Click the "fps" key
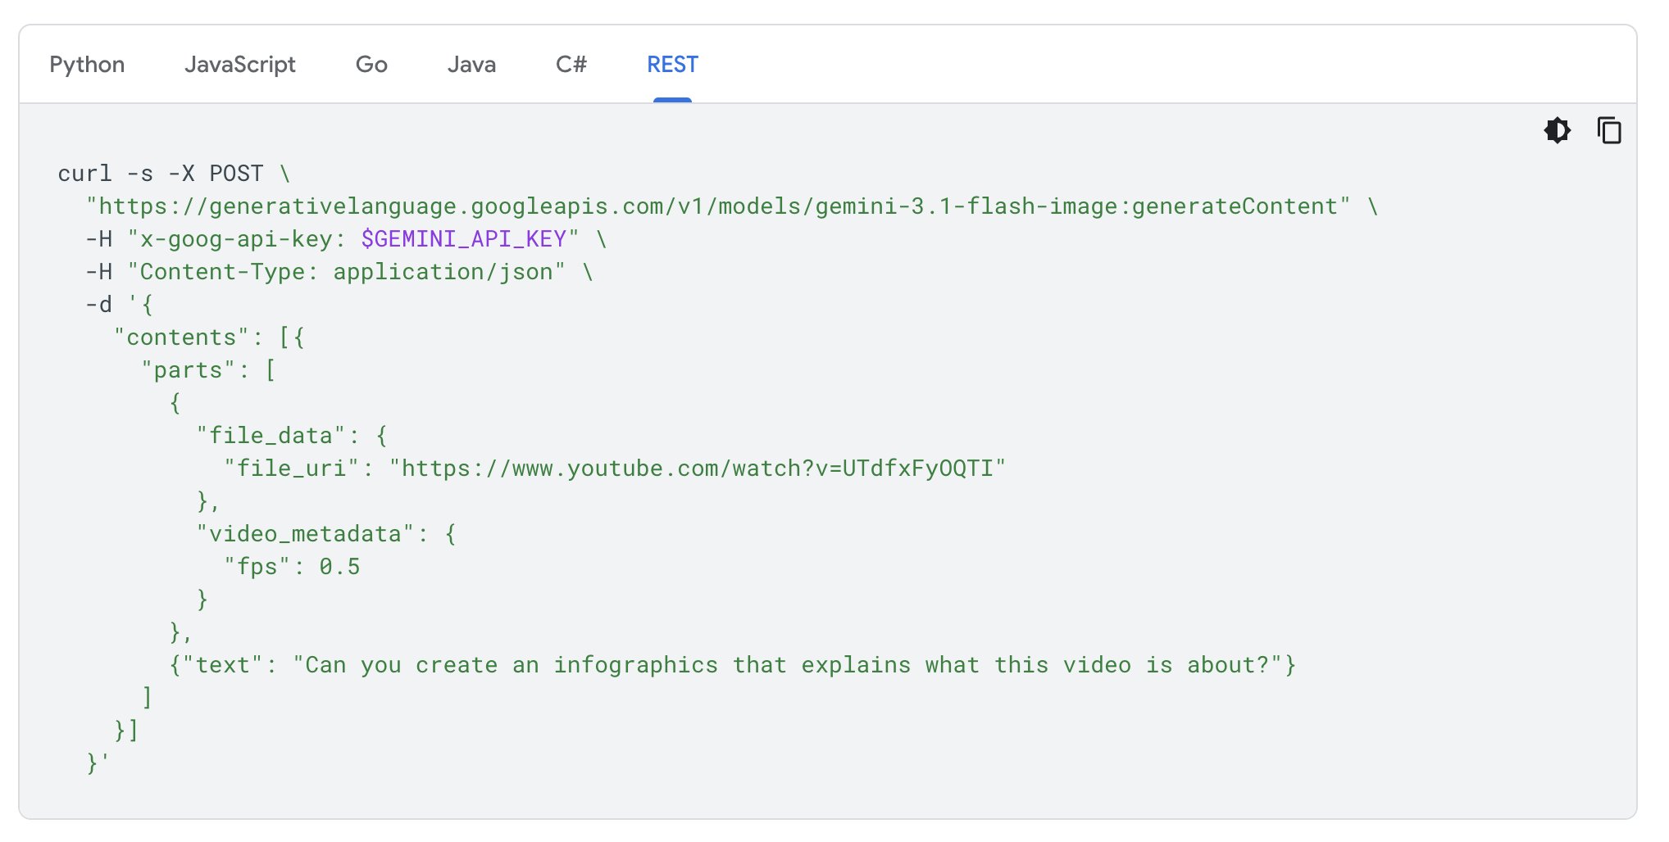The width and height of the screenshot is (1669, 842). coord(257,567)
